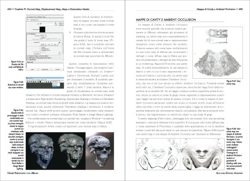Click the middle gray skull render
The width and height of the screenshot is (250, 181).
(x=71, y=151)
